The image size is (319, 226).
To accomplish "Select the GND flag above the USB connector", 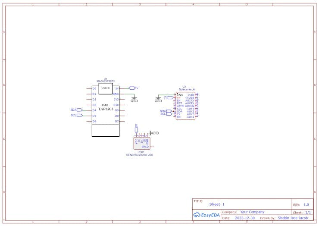I will coord(154,133).
